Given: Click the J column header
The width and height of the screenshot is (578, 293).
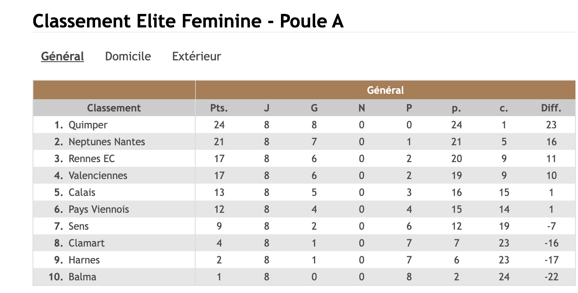Looking at the screenshot, I should coord(267,108).
